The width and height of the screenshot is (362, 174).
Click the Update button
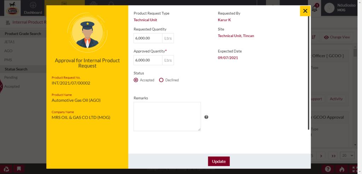pos(218,161)
